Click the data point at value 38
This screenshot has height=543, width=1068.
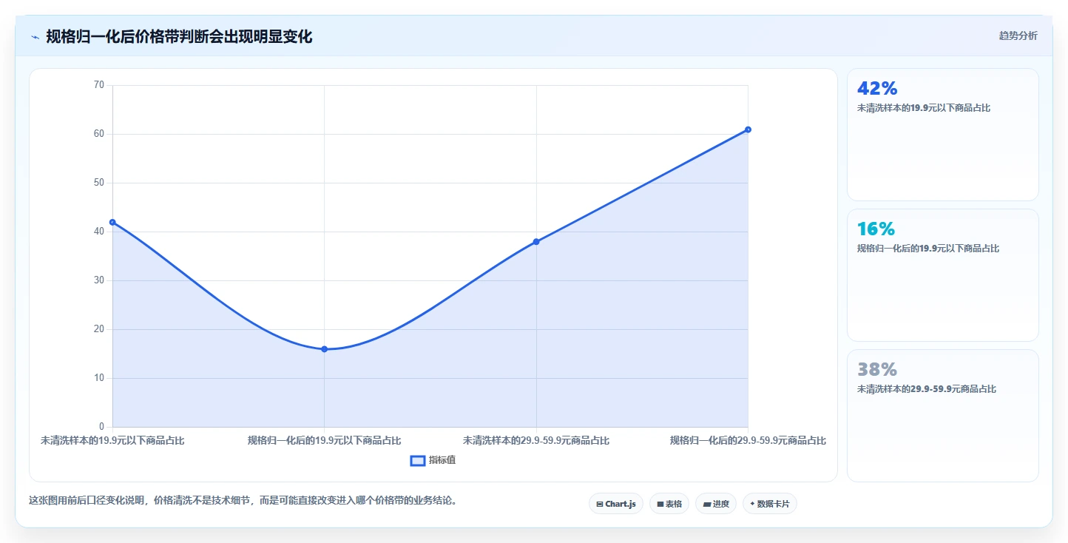point(536,242)
